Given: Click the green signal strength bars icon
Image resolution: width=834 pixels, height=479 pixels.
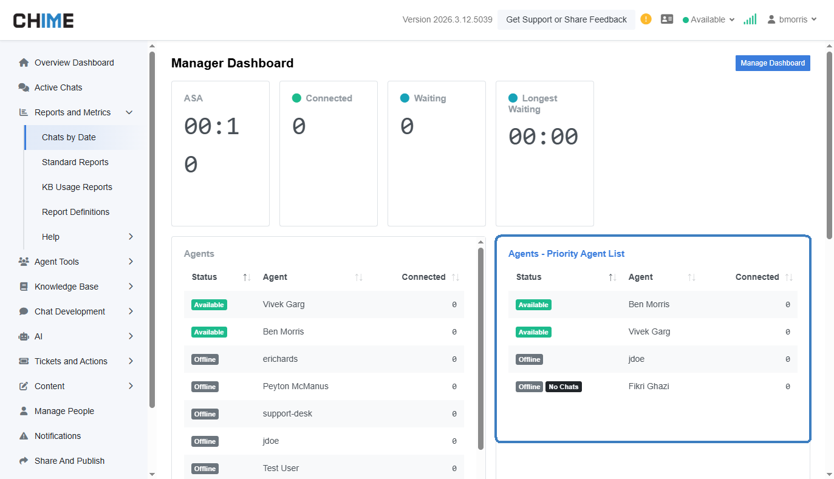Looking at the screenshot, I should [x=750, y=19].
